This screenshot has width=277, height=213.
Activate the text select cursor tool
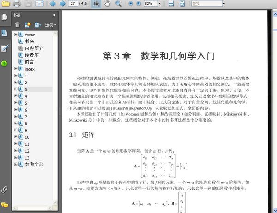pos(96,4)
